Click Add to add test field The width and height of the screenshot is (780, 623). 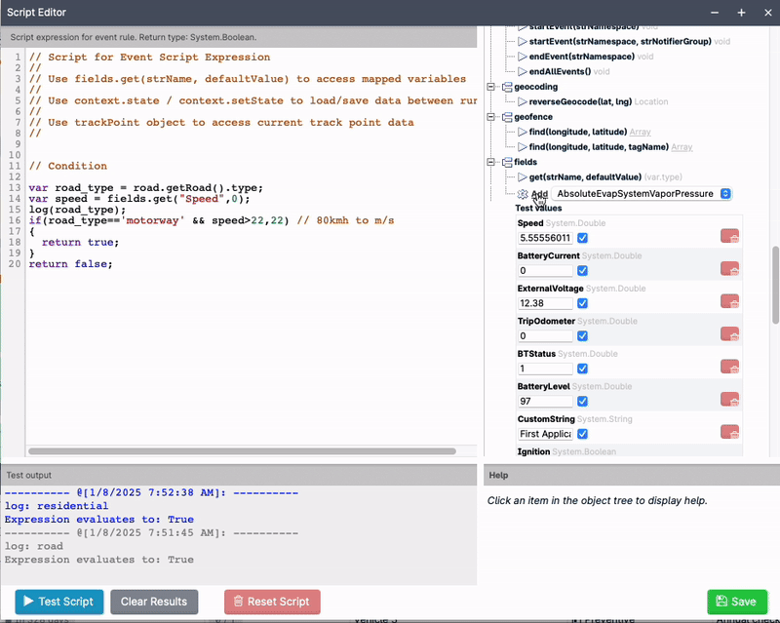point(540,194)
